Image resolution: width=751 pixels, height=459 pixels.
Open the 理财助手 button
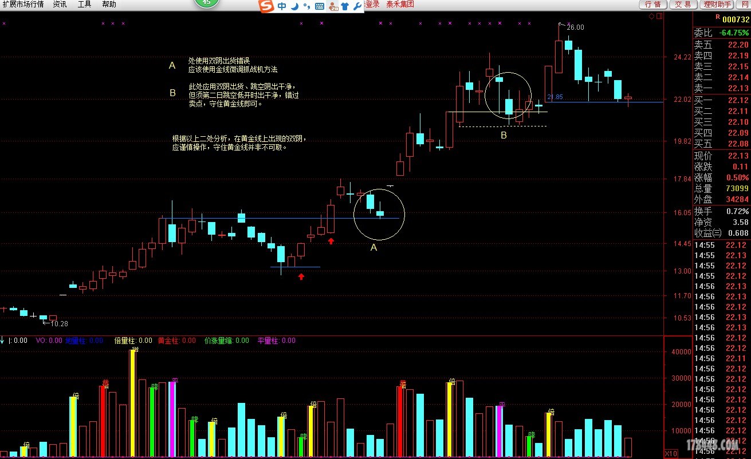(x=717, y=4)
